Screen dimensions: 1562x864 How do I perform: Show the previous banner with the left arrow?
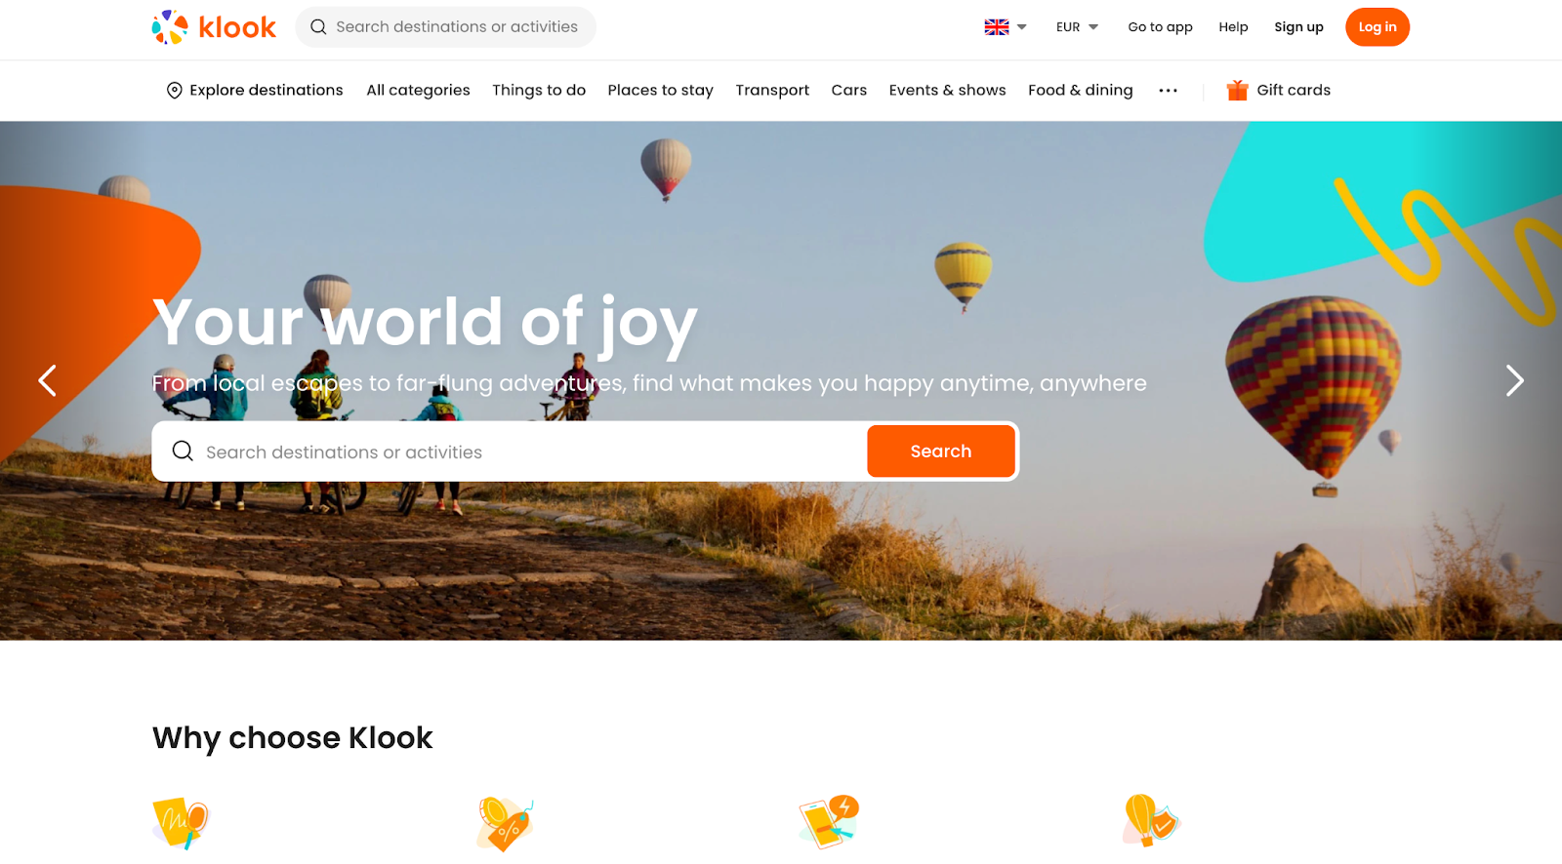[x=47, y=380]
